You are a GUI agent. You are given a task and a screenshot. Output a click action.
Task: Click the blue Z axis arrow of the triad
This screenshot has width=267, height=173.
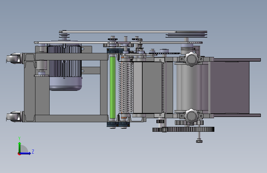click(26, 153)
